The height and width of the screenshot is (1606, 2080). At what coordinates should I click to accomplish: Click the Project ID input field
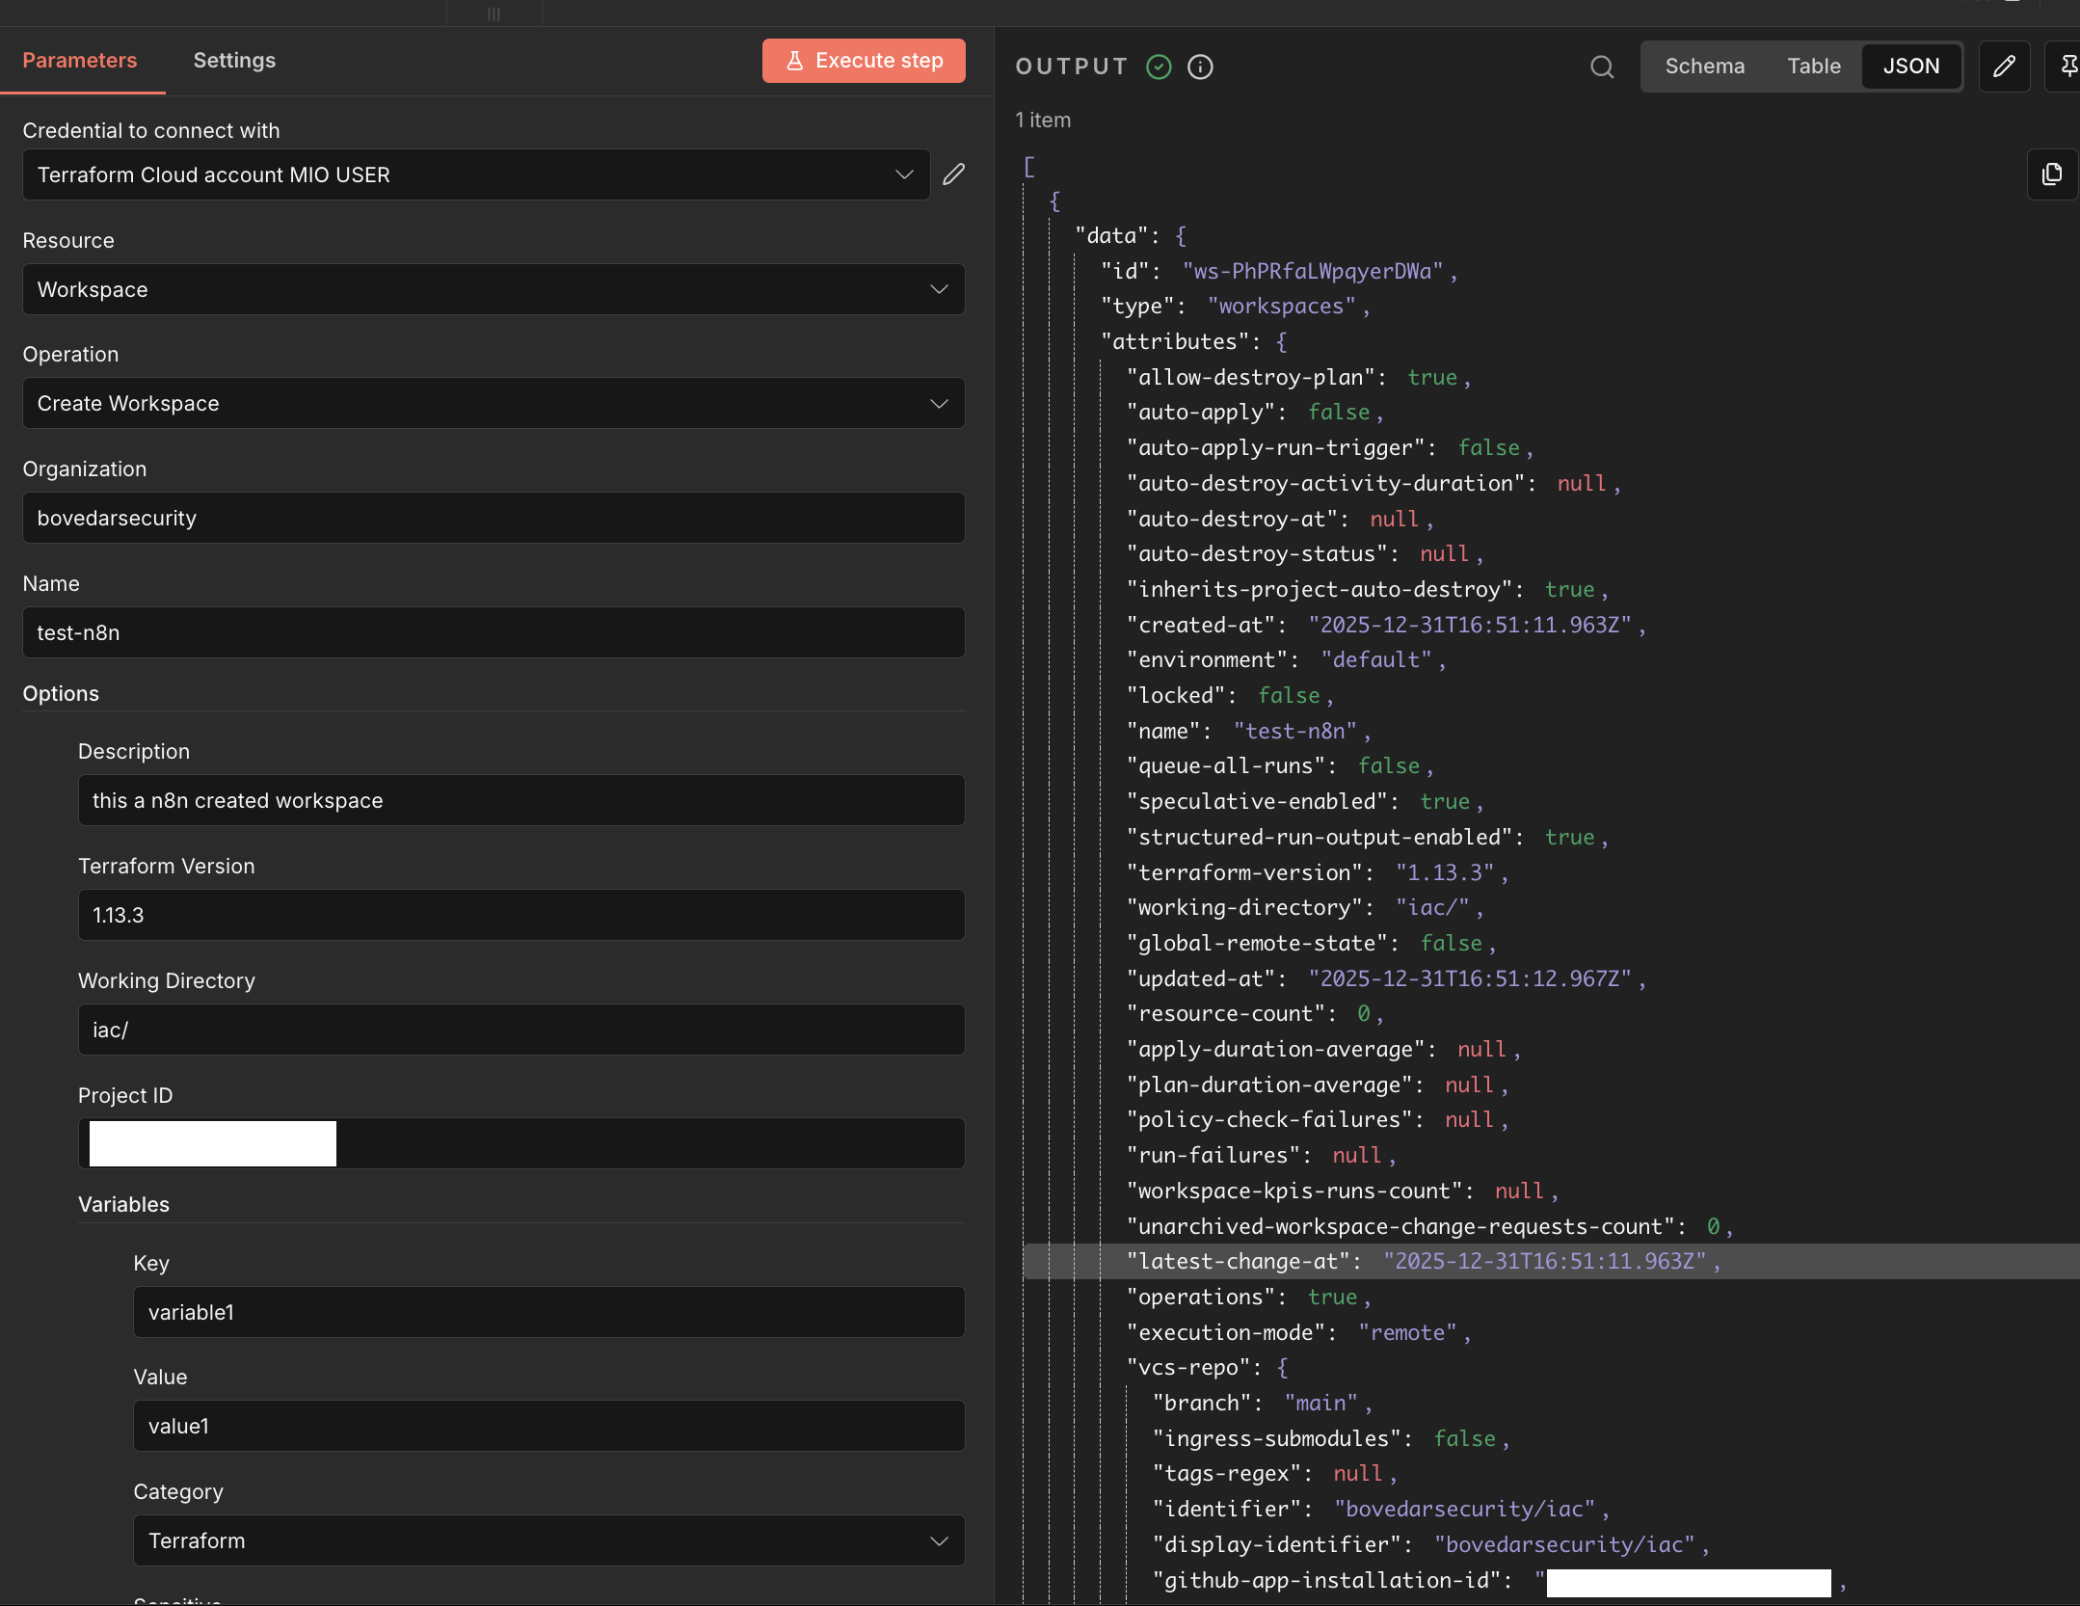point(521,1143)
